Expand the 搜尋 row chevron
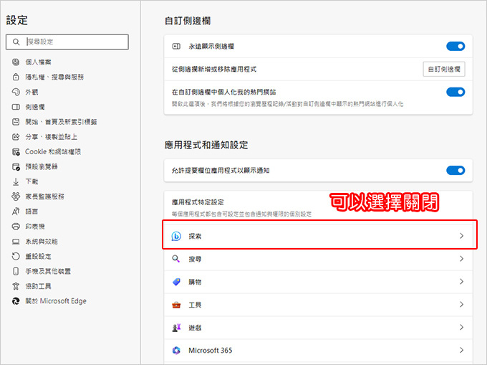The height and width of the screenshot is (365, 487). coord(461,259)
